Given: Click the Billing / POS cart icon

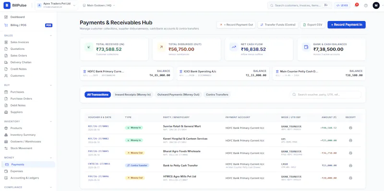Looking at the screenshot, I should pyautogui.click(x=6, y=25).
